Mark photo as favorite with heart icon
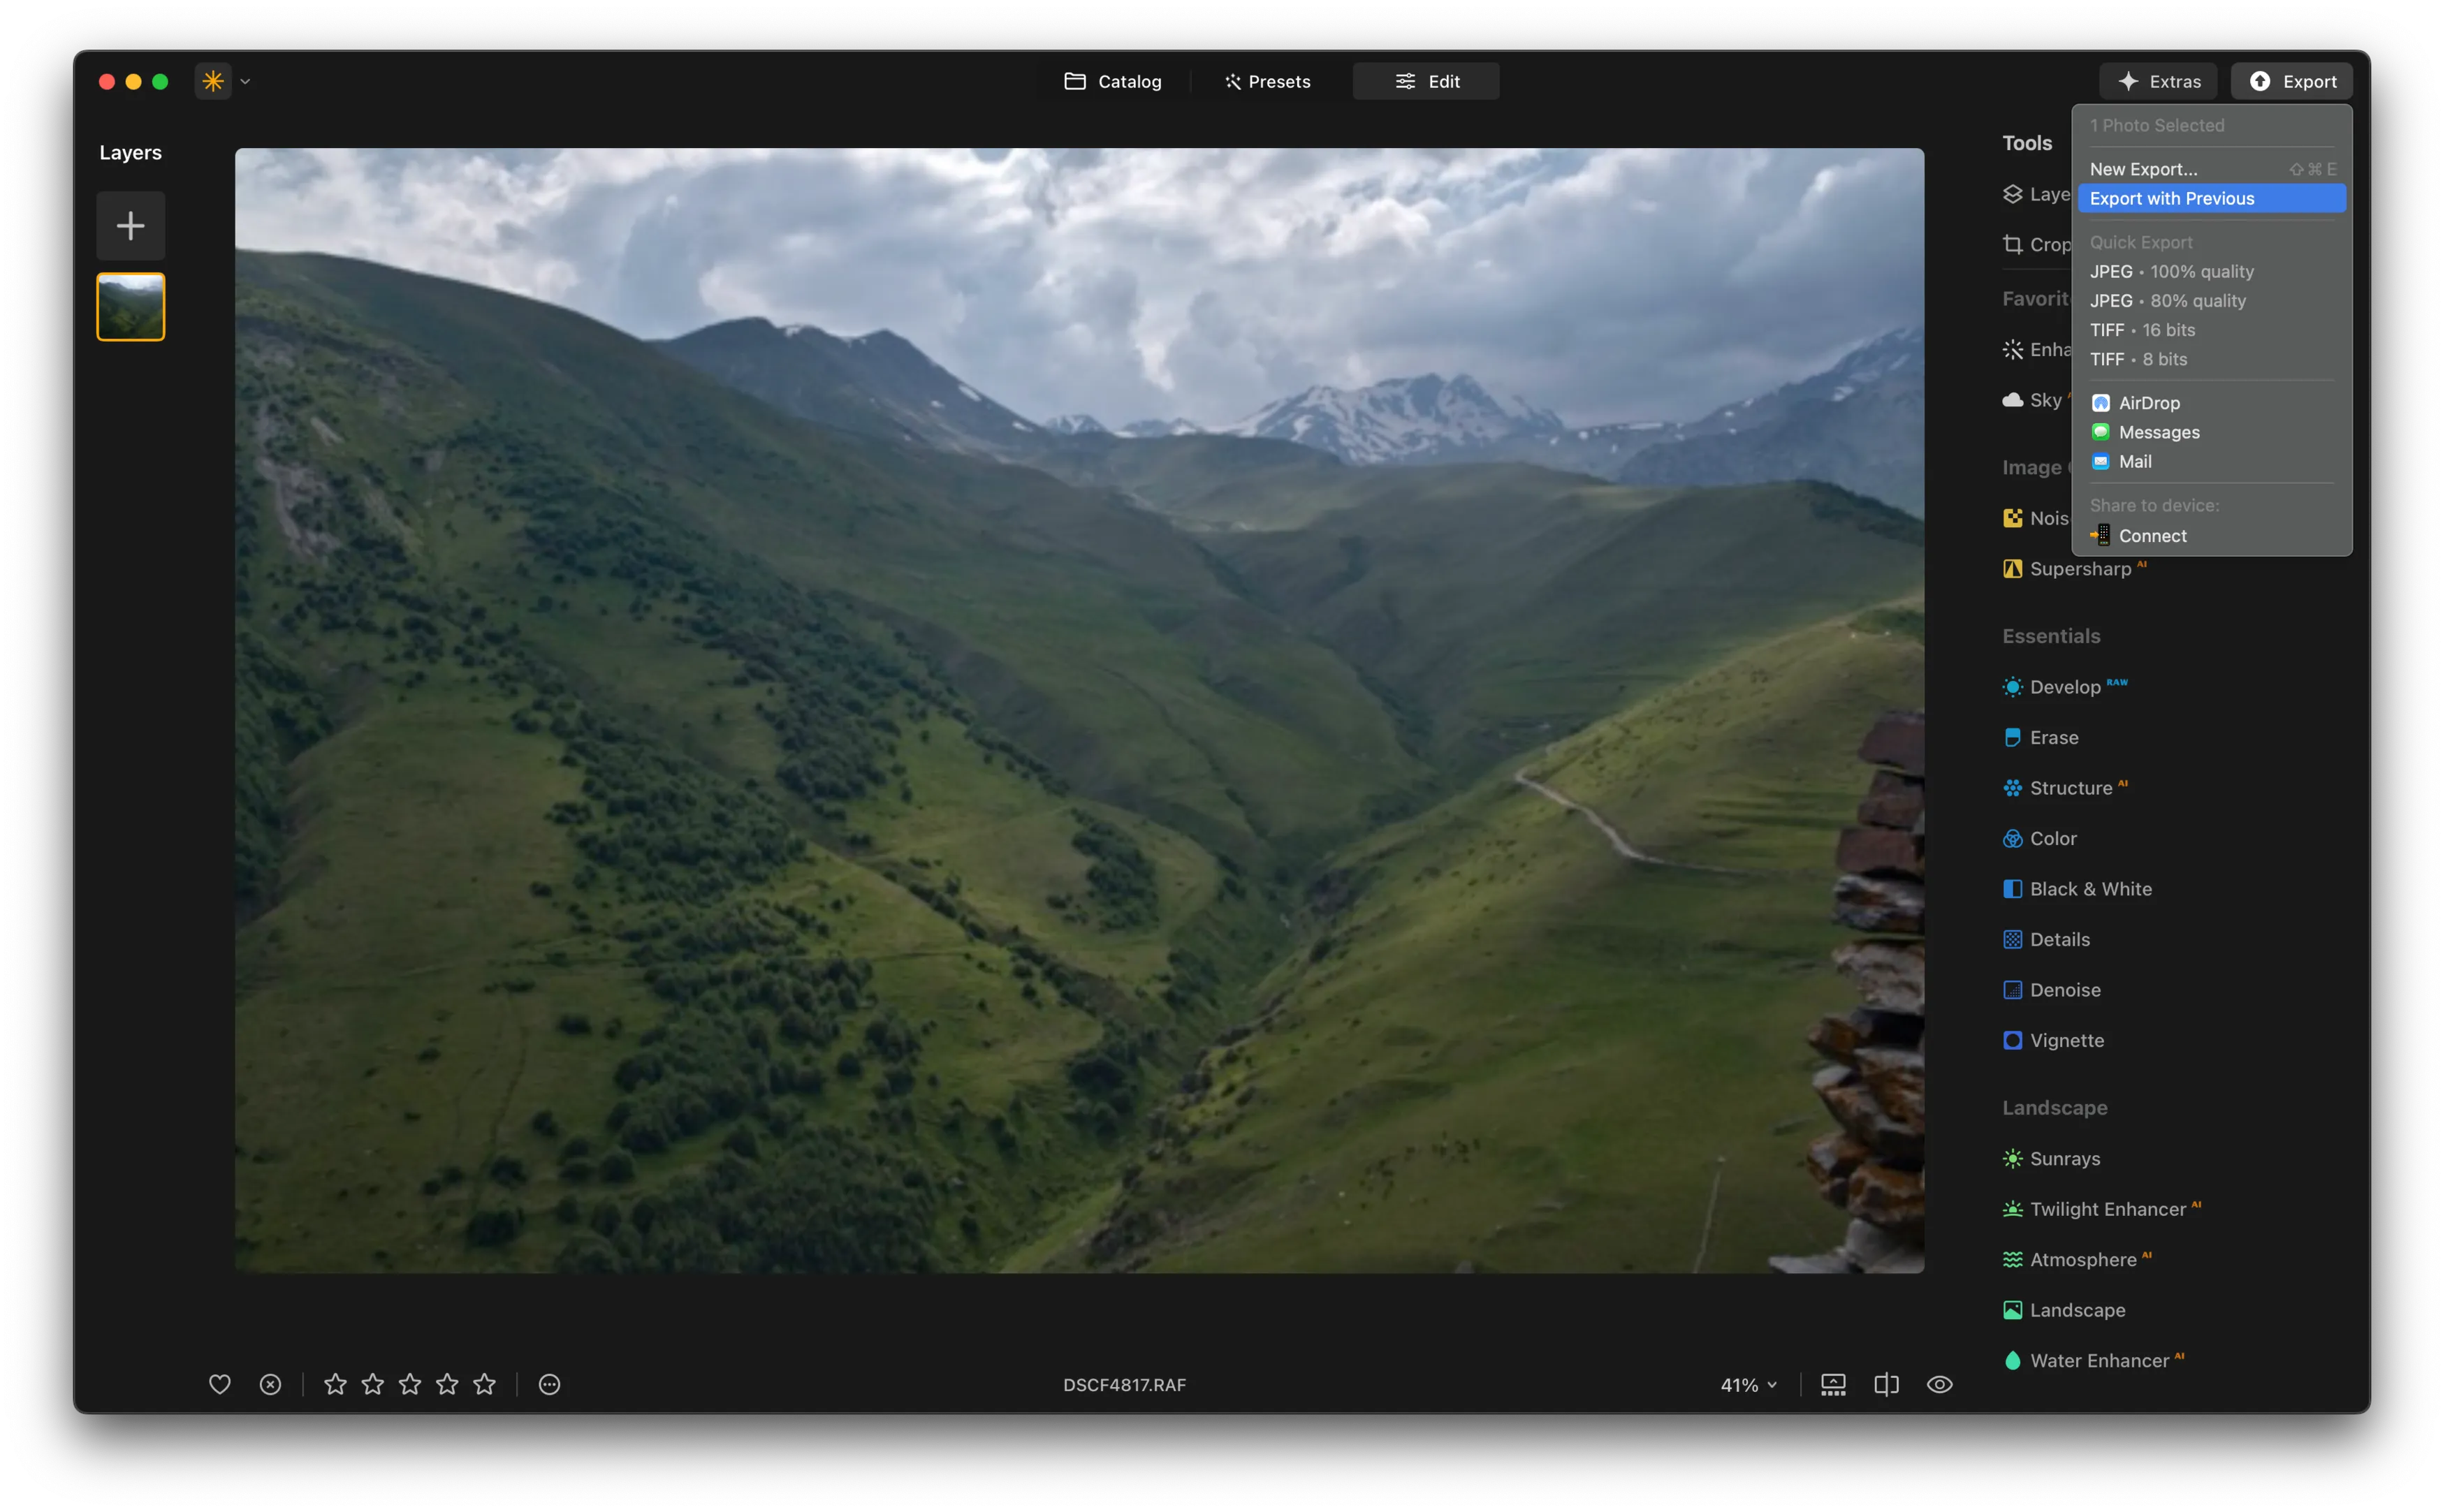This screenshot has height=1512, width=2445. coord(219,1384)
